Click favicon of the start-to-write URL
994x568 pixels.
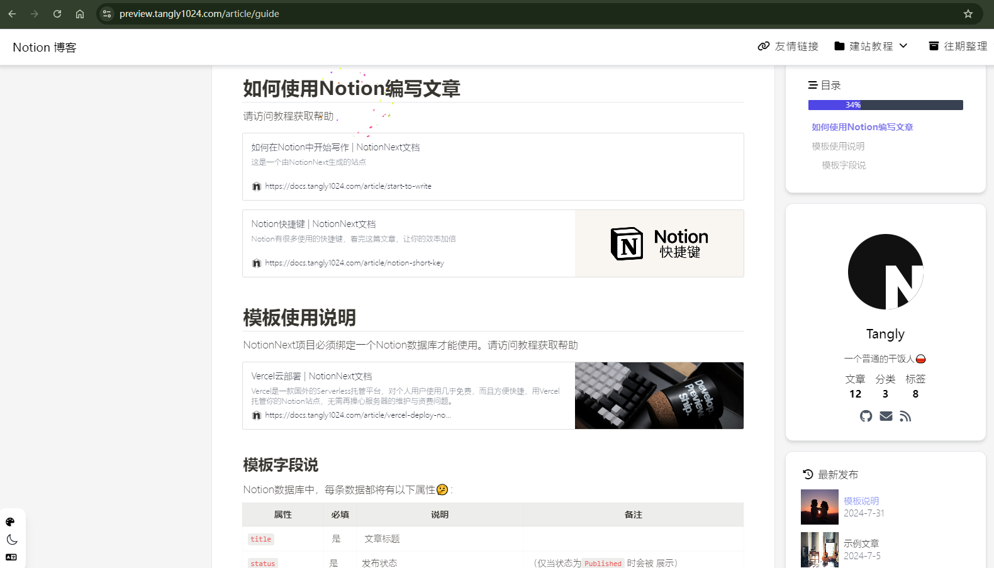click(257, 186)
